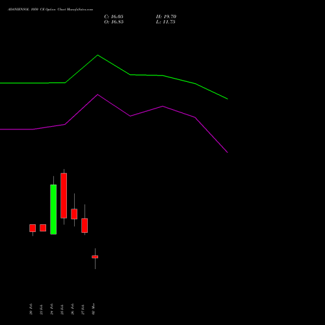Viewport: 325px width, 325px height.
Task: Click the red candlestick for 27 Feb
Action: [x=84, y=226]
